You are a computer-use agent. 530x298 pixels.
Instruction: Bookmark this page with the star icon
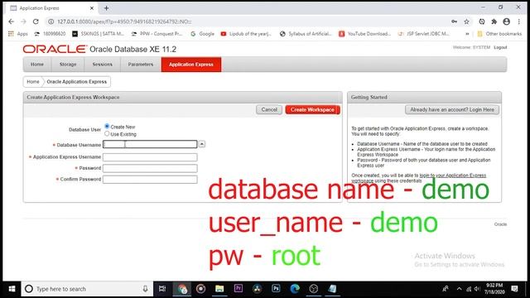click(x=466, y=22)
